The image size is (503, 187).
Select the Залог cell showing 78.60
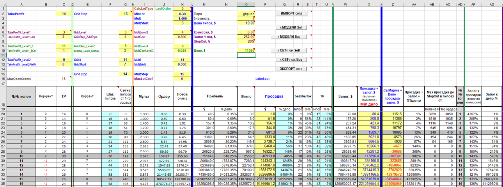(345, 114)
